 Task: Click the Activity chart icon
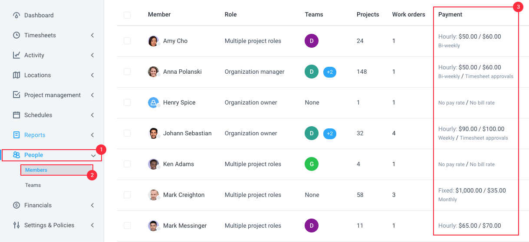(16, 55)
